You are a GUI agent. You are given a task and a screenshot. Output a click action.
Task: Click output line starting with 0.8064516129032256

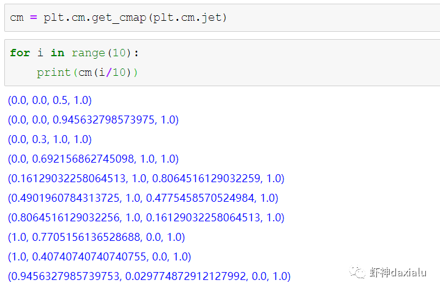click(x=146, y=218)
